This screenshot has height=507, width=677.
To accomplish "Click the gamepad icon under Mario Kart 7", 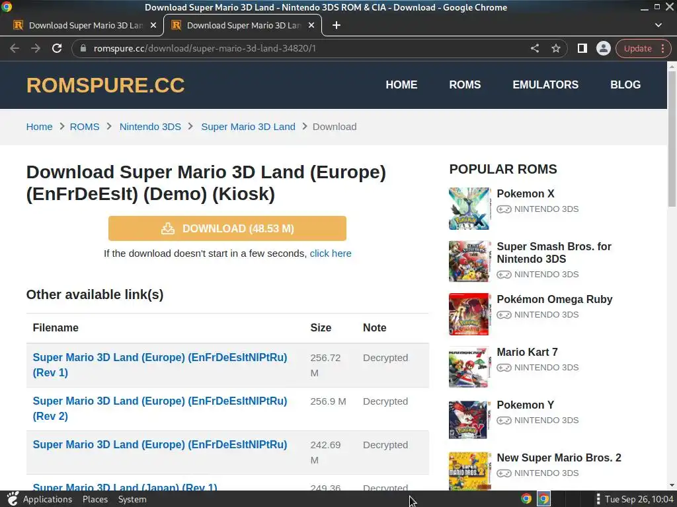I will [x=504, y=368].
